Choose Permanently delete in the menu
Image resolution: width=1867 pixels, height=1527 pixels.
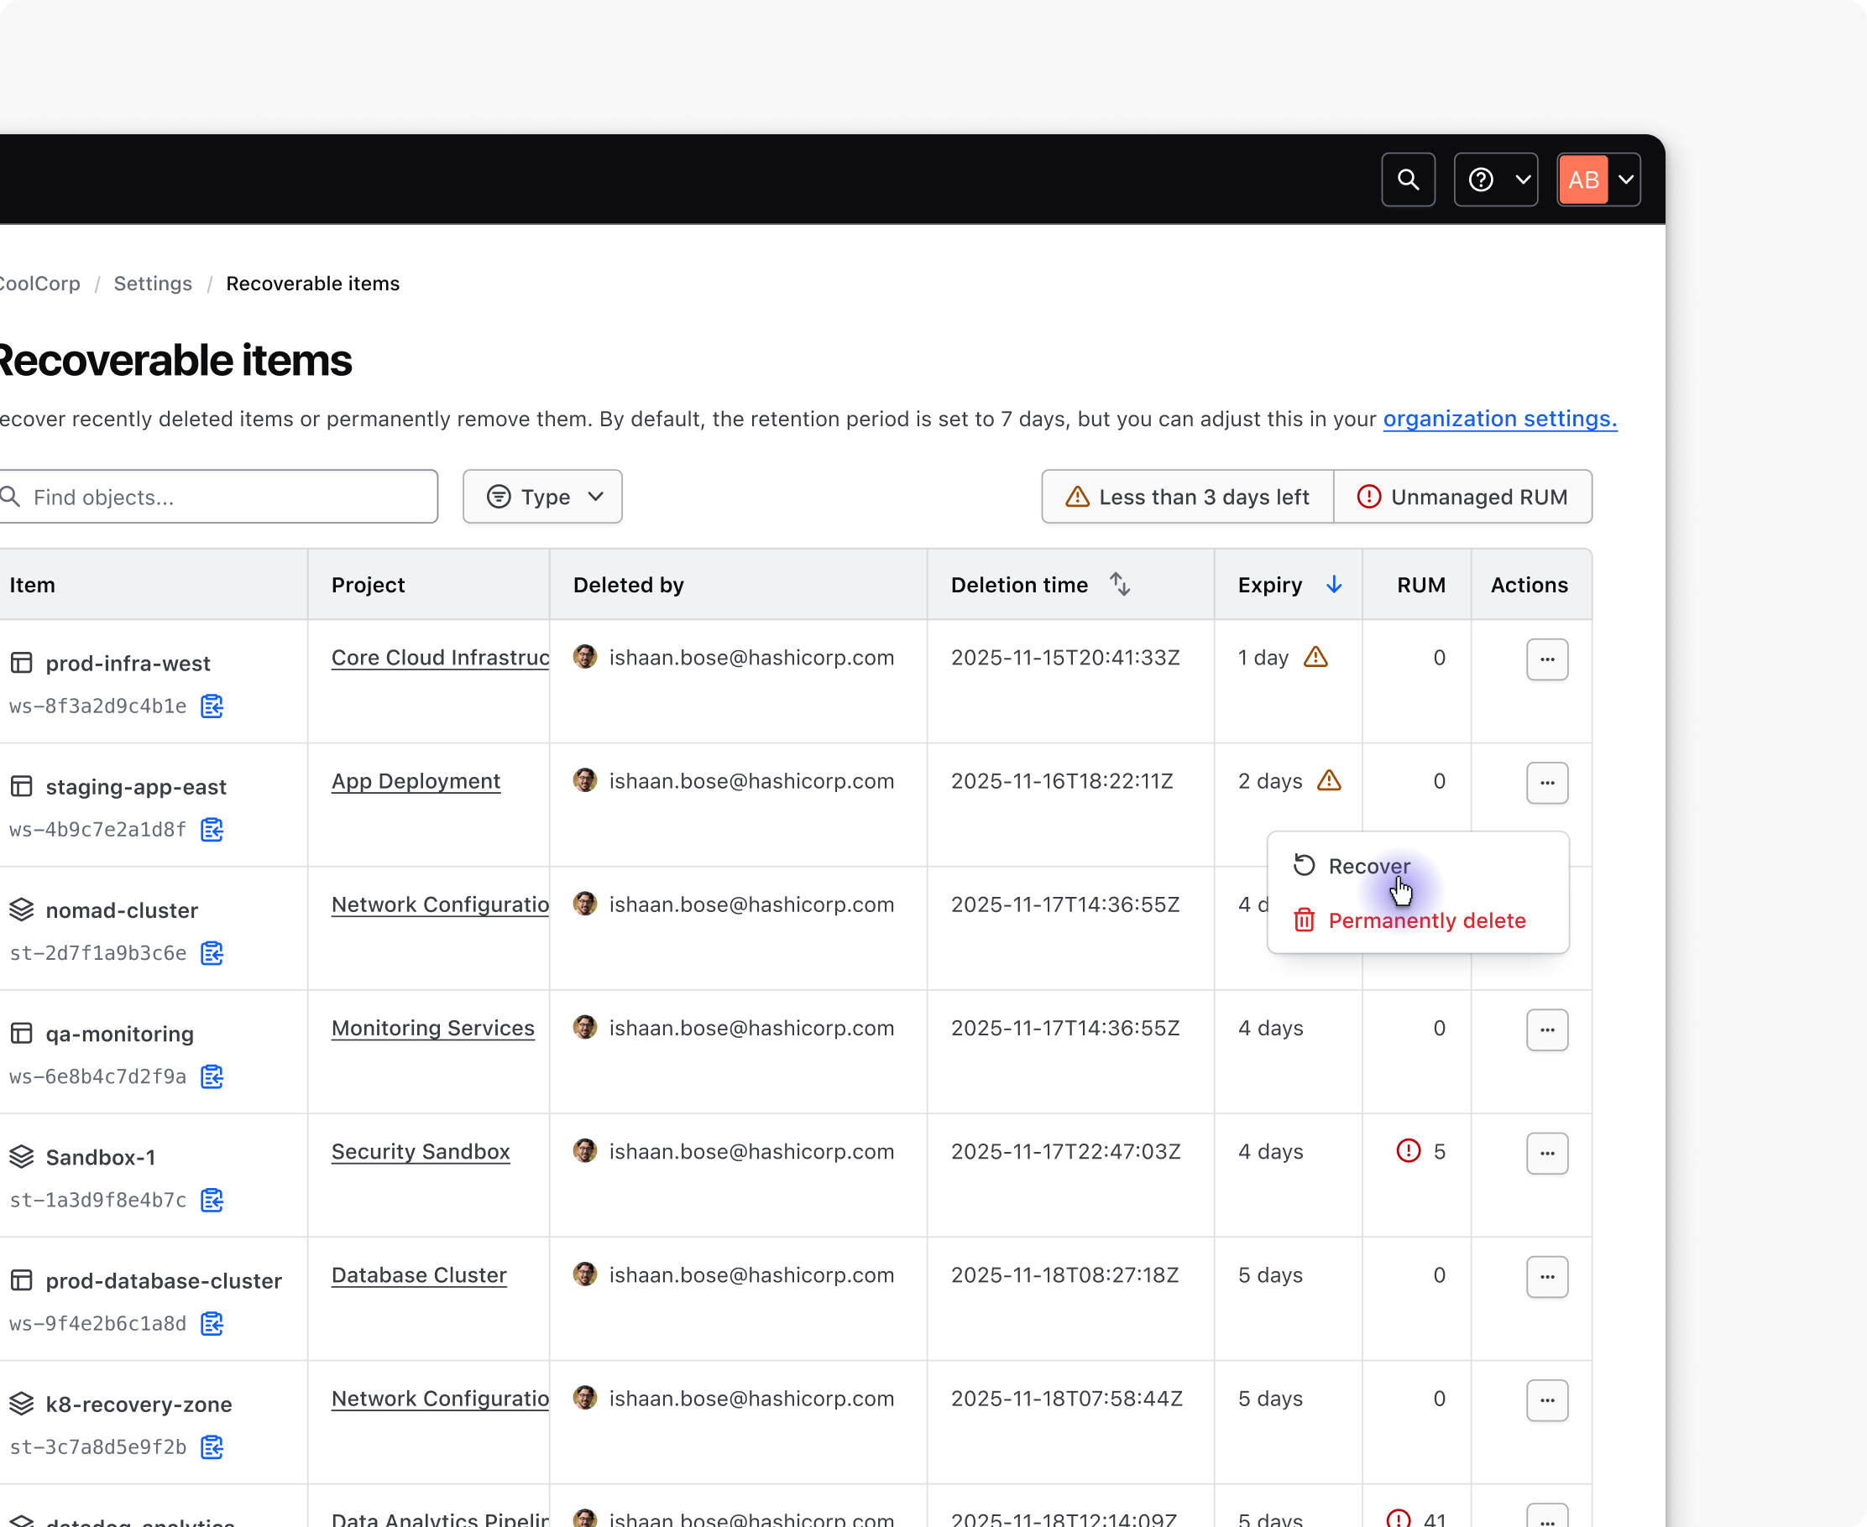(x=1426, y=921)
